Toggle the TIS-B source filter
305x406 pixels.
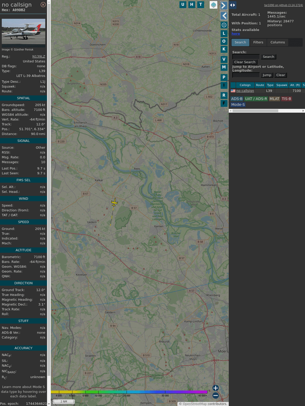286,99
